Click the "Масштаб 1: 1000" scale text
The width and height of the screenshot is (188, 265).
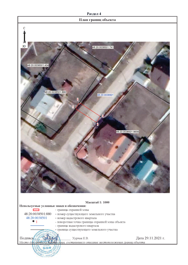click(97, 202)
